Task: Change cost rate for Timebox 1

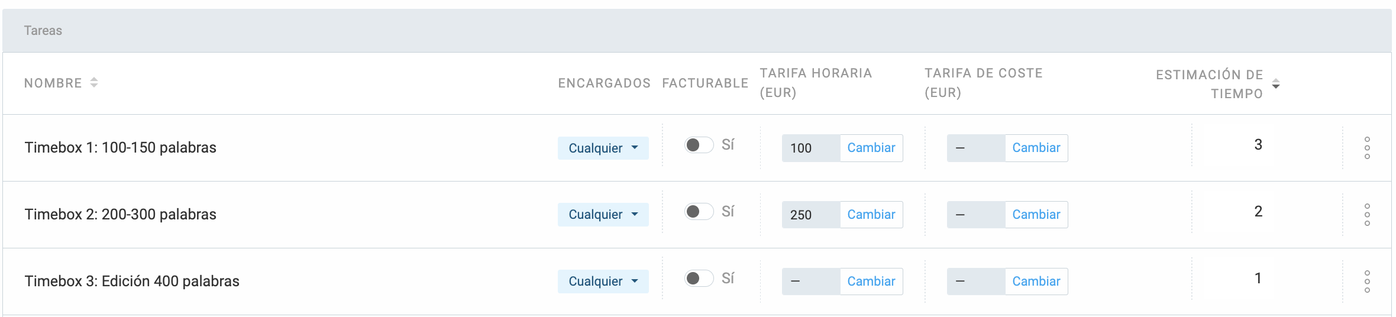Action: (x=1036, y=148)
